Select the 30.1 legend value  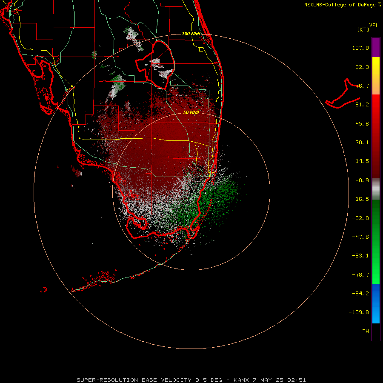click(362, 143)
